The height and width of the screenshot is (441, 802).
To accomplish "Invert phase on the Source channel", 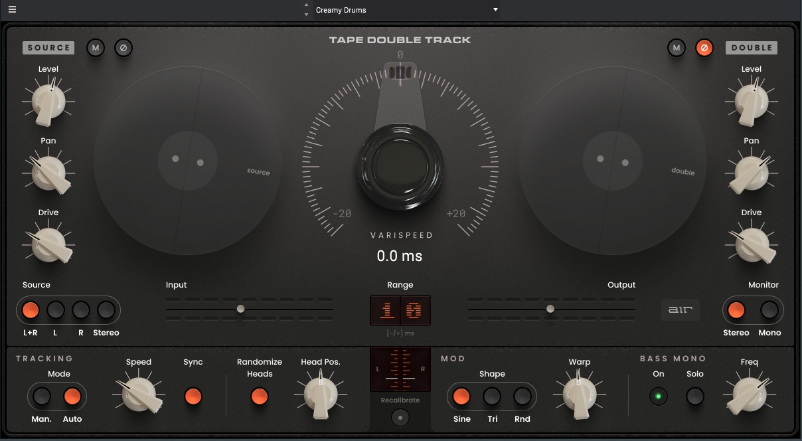I will click(x=123, y=47).
